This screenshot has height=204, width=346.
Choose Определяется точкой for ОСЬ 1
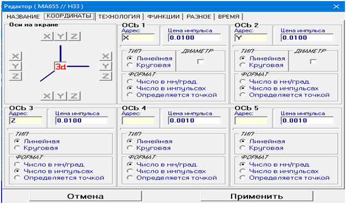click(x=172, y=95)
